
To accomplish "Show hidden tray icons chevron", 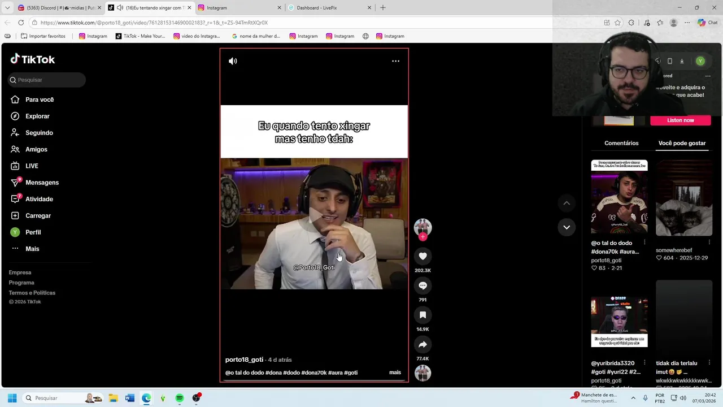I will coord(633,398).
